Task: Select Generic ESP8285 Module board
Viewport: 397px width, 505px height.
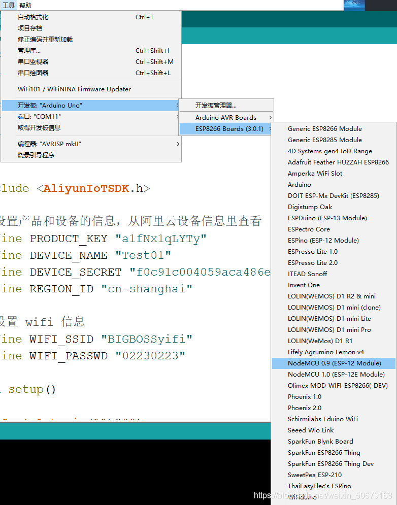Action: [334, 140]
